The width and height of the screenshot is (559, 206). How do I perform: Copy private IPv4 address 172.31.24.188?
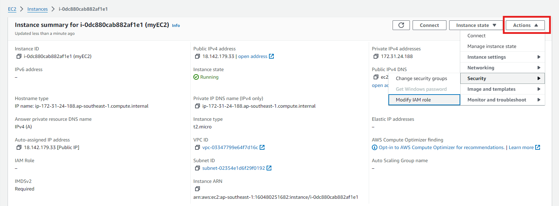pos(376,56)
